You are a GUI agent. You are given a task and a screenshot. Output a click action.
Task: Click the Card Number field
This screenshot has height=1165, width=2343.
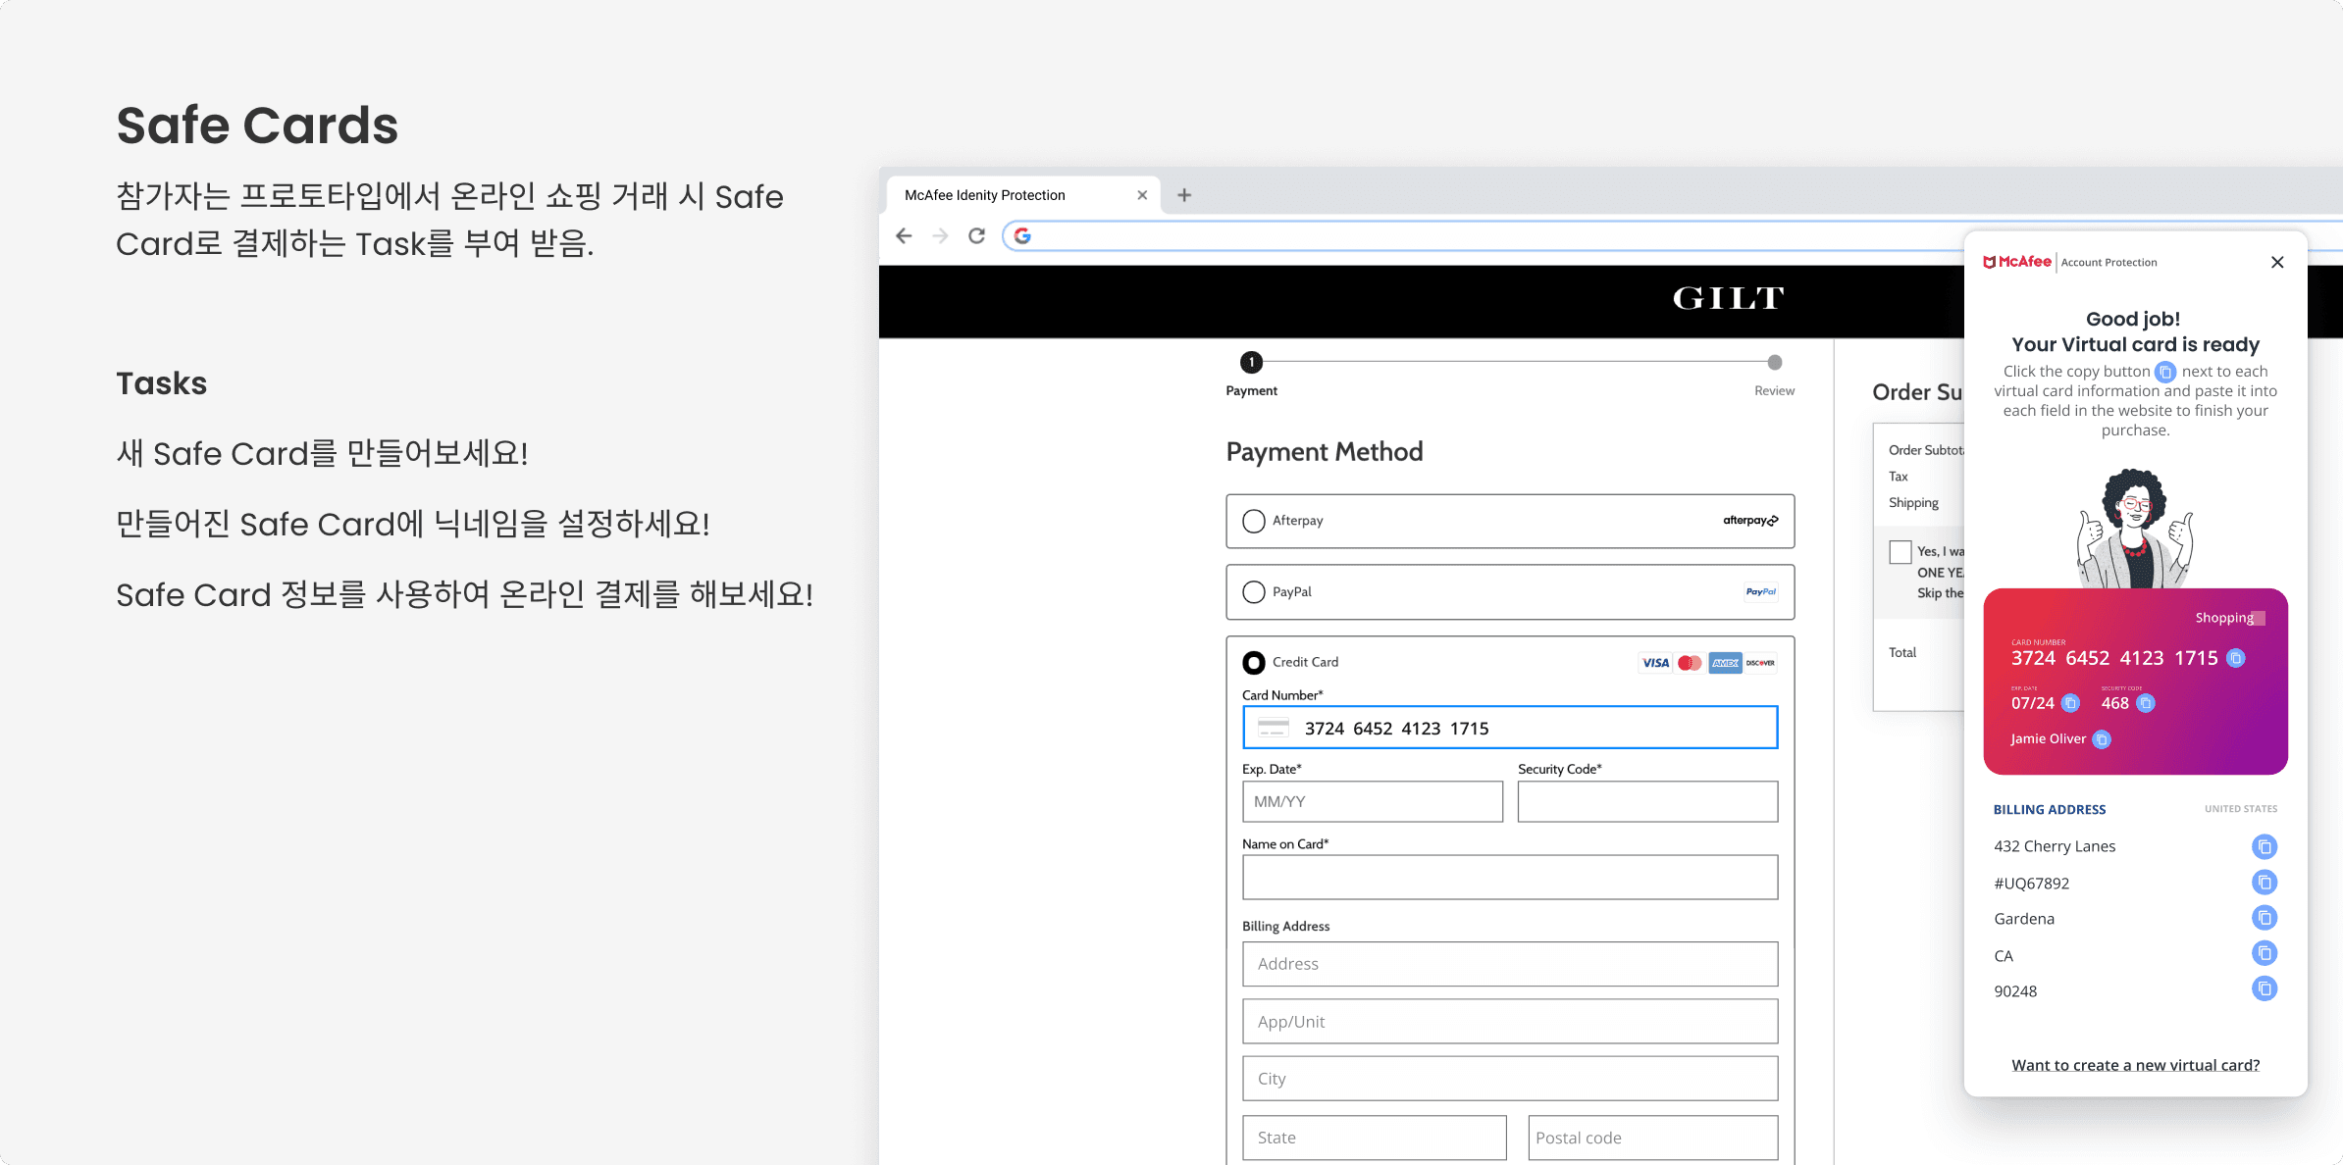1510,728
